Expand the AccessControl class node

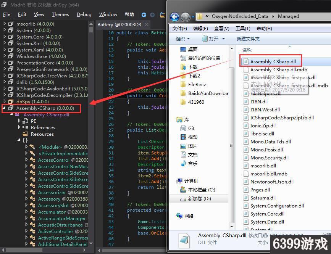tap(26, 160)
